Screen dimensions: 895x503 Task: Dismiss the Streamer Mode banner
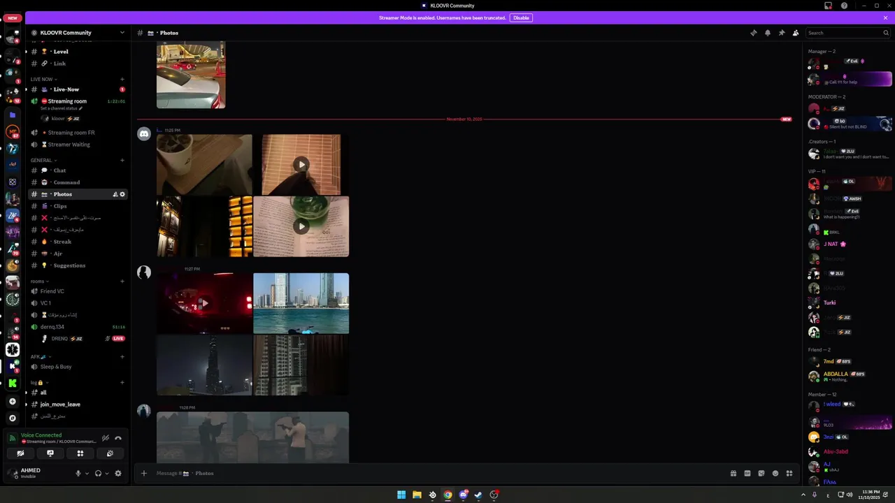[885, 17]
